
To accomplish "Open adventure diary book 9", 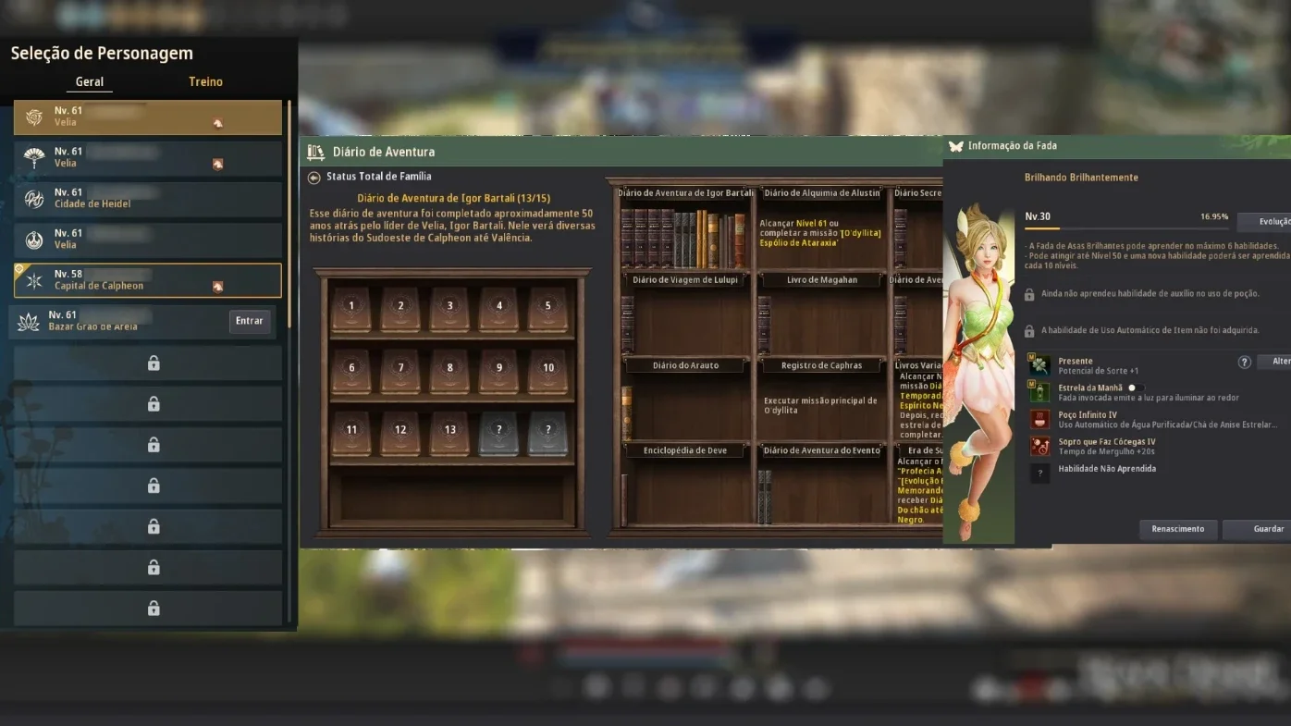I will (499, 371).
